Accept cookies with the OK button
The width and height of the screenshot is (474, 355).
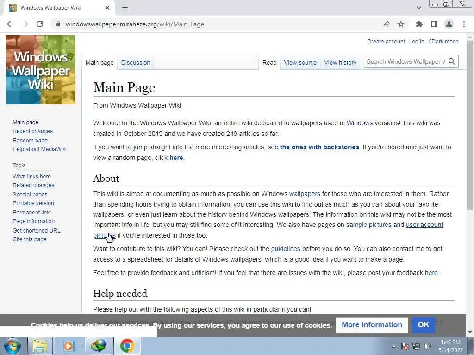pos(423,325)
